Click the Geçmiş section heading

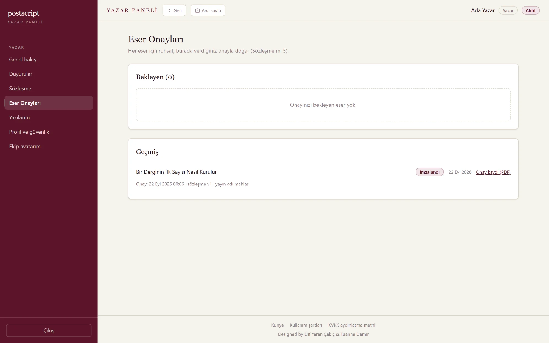147,152
